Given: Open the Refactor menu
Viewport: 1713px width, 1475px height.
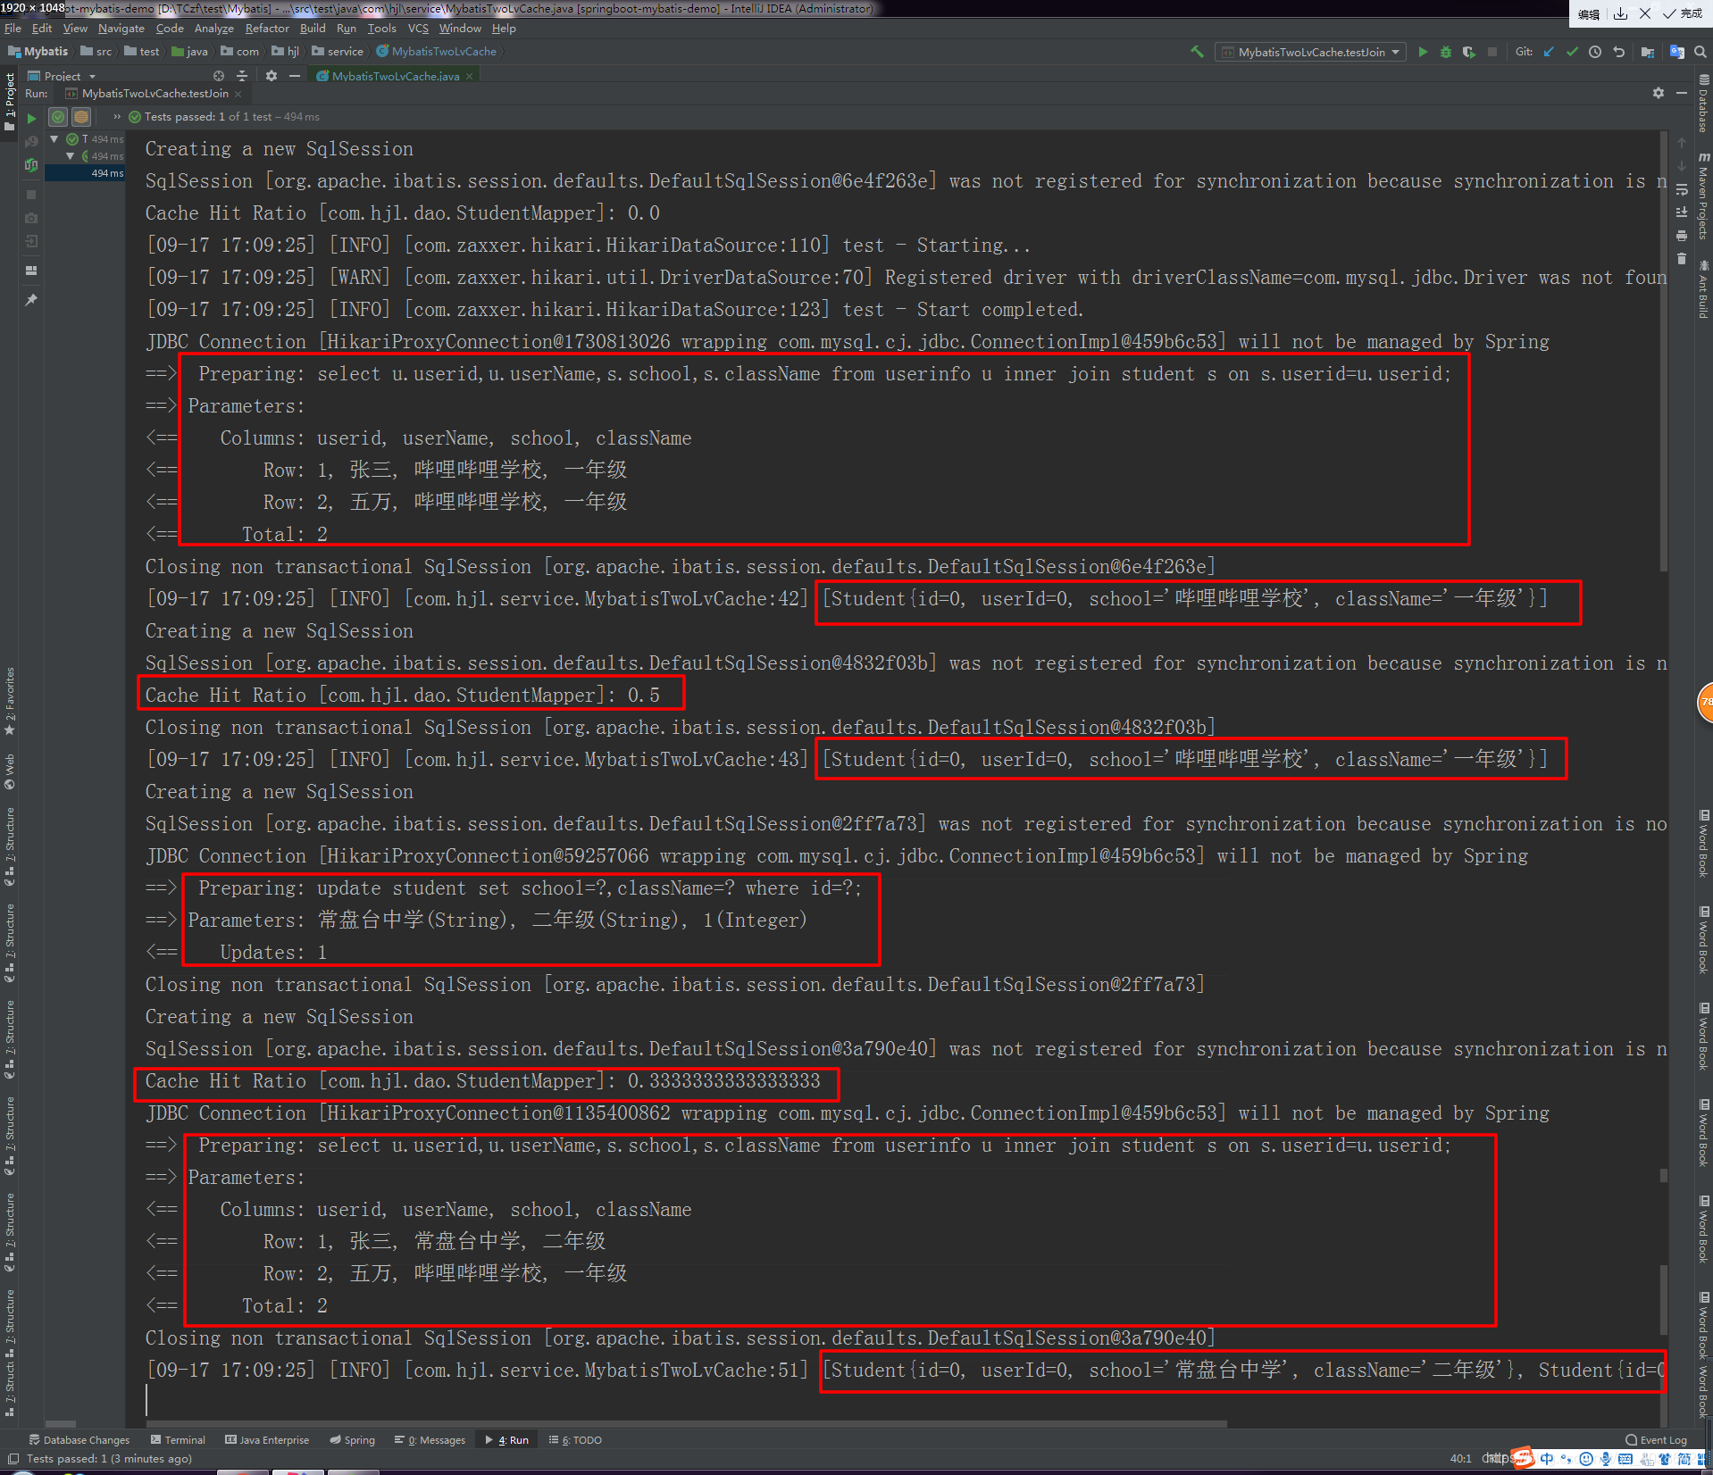Looking at the screenshot, I should pos(267,29).
